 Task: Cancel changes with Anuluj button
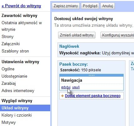[x=108, y=6]
